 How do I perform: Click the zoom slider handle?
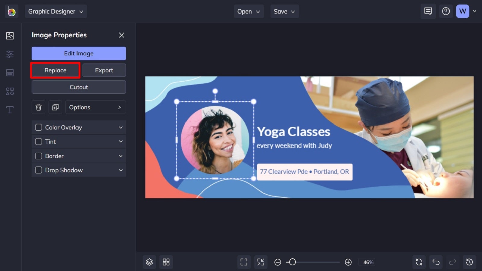[293, 262]
